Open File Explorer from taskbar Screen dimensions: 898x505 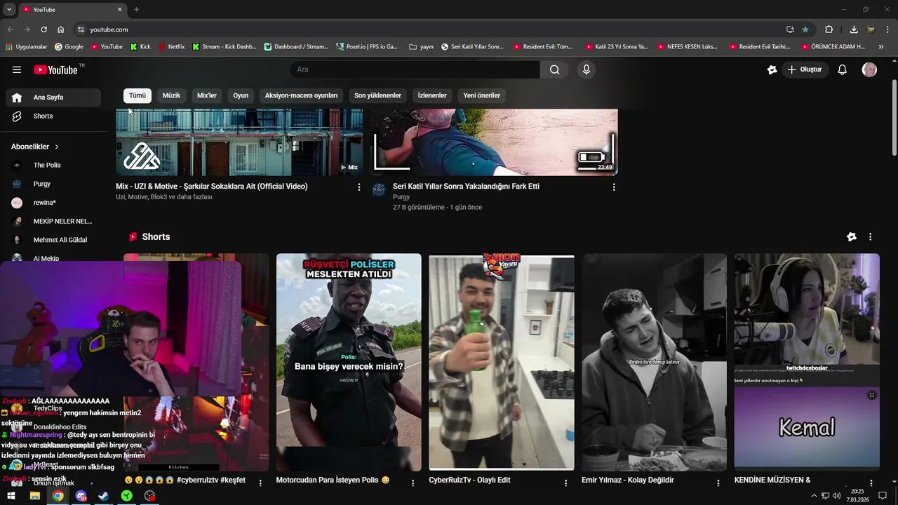34,496
